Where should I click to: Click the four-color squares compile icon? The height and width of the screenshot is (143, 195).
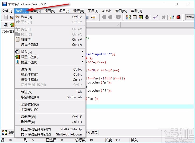[128, 17]
